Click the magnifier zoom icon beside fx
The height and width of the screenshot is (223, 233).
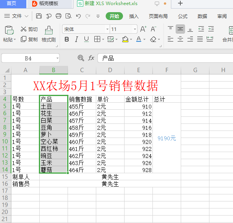pyautogui.click(x=81, y=58)
